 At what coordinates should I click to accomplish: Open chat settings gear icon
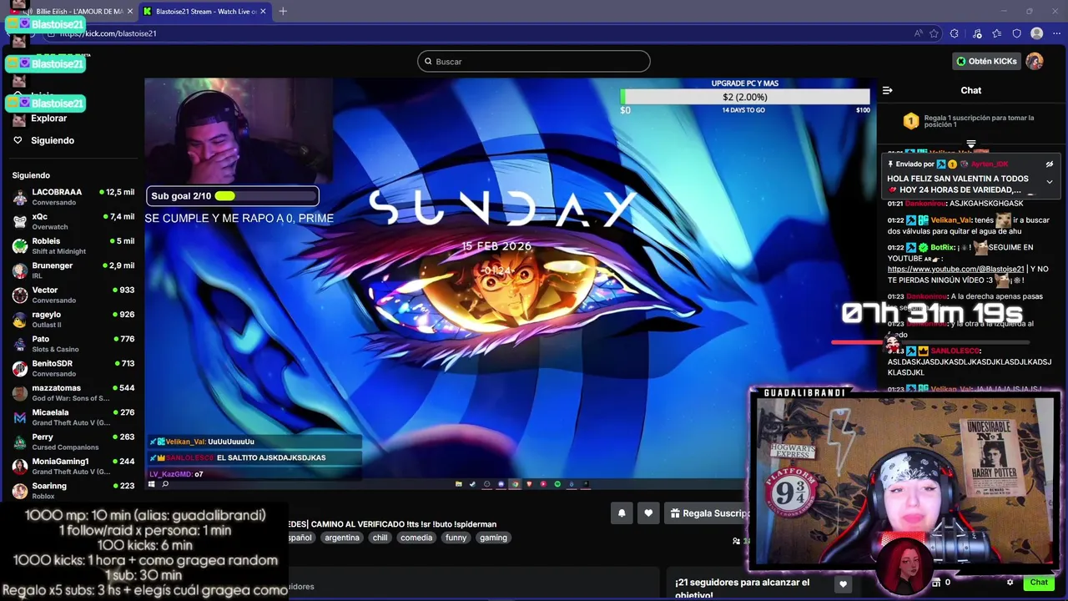pyautogui.click(x=1010, y=583)
